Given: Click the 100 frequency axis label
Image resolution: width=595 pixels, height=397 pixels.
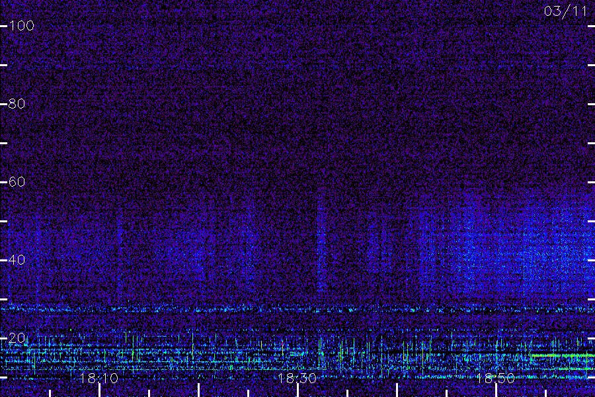Looking at the screenshot, I should [22, 25].
